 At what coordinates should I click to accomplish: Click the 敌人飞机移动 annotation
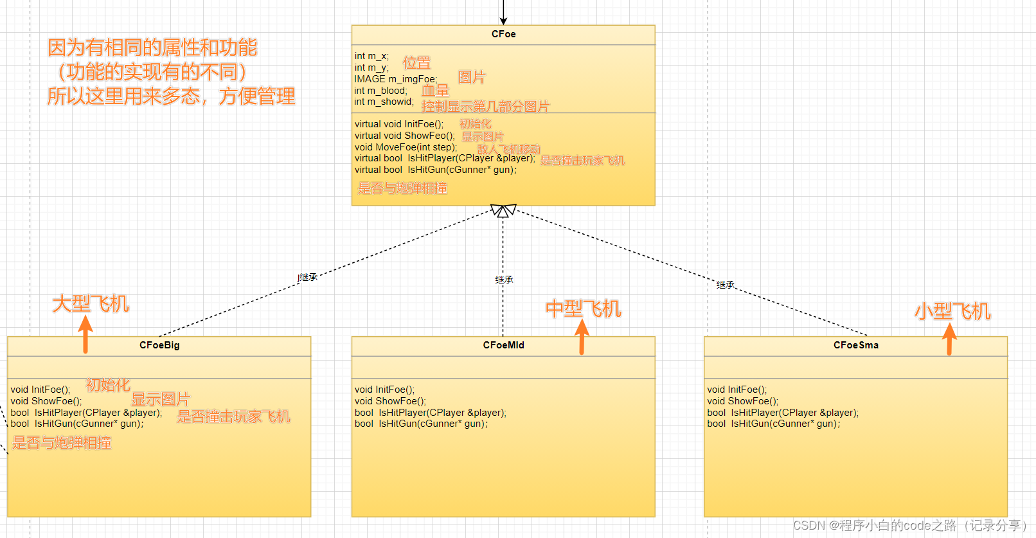point(509,149)
